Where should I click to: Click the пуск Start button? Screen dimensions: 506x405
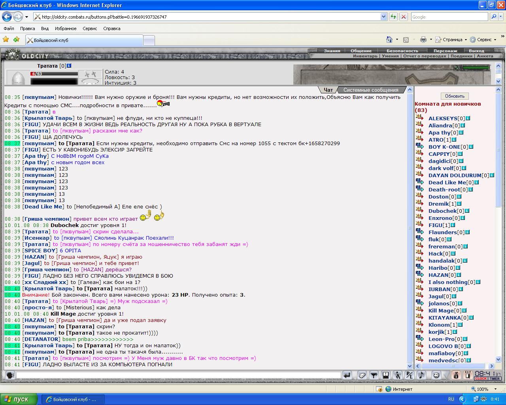pyautogui.click(x=19, y=399)
